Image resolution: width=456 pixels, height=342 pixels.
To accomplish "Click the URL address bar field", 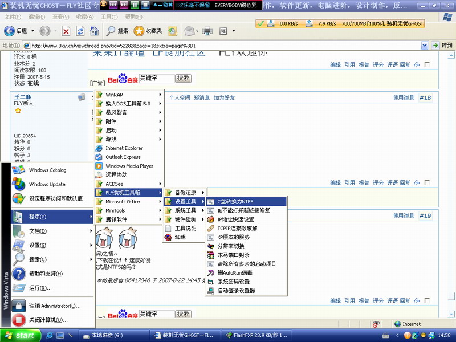I will [222, 46].
